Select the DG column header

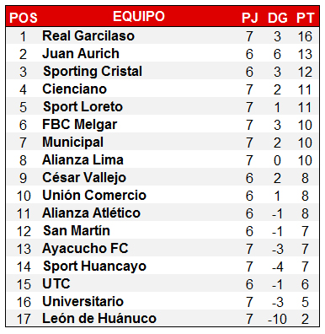(278, 18)
